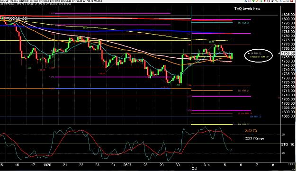Click date 17 on the time axis
Image resolution: width=296 pixels, height=171 pixels.
(33, 165)
